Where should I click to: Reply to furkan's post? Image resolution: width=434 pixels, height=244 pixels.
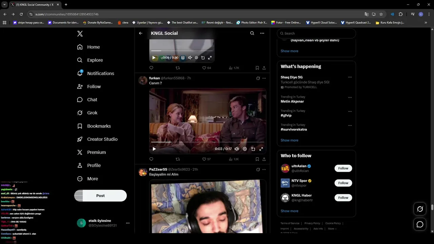[151, 159]
